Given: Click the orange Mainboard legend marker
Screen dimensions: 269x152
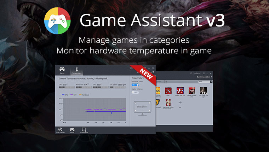Looking at the screenshot, I should point(80,95).
